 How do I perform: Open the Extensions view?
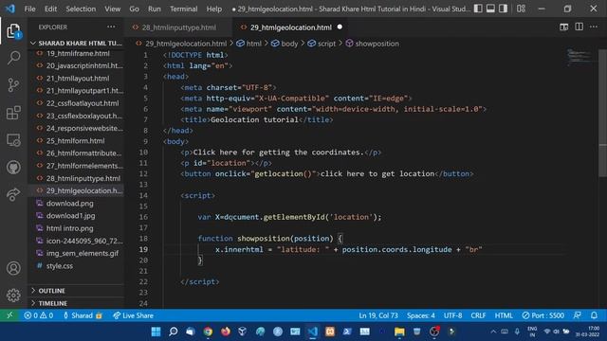point(13,113)
